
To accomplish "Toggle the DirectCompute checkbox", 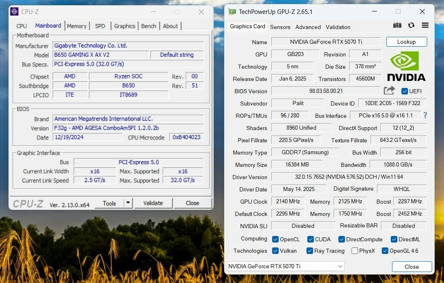I will 342,239.
